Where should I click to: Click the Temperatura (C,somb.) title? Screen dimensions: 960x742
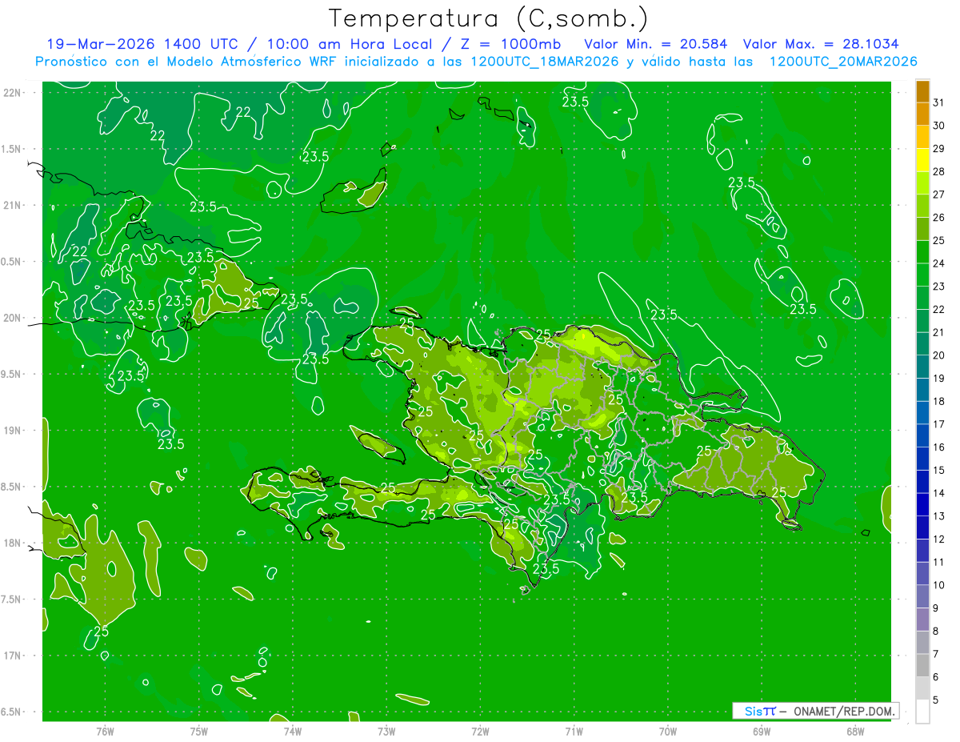(488, 18)
